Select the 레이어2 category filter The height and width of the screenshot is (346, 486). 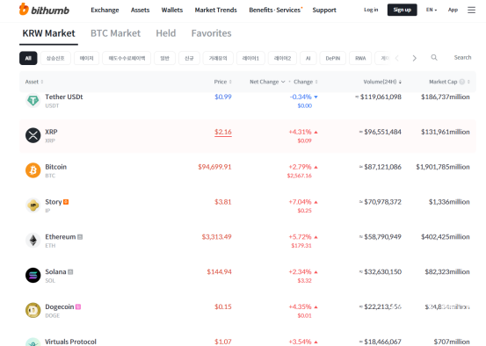282,58
